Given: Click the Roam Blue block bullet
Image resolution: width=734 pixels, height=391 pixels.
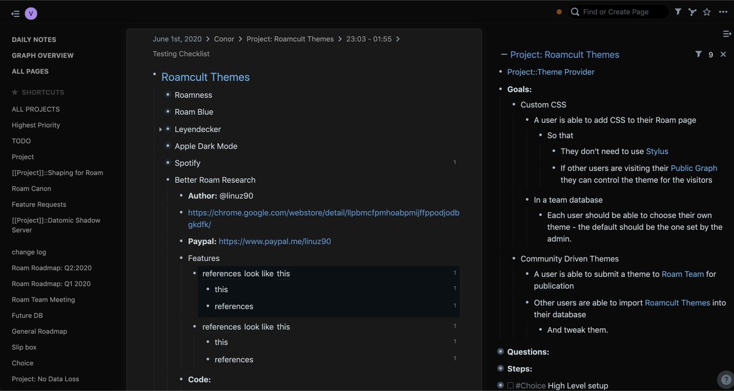Looking at the screenshot, I should coord(168,112).
